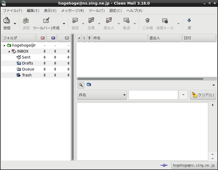
Task: Toggle the message view side arrow
Action: click(x=212, y=105)
